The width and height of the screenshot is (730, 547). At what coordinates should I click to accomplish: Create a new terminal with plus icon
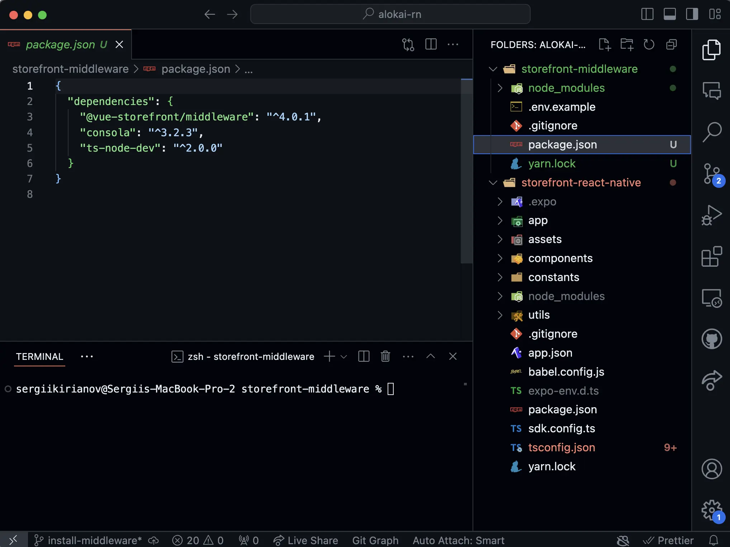pyautogui.click(x=329, y=356)
